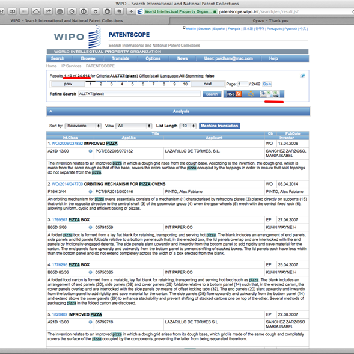Click the edit query icon in results box
354x354 pixels.
coord(302,76)
